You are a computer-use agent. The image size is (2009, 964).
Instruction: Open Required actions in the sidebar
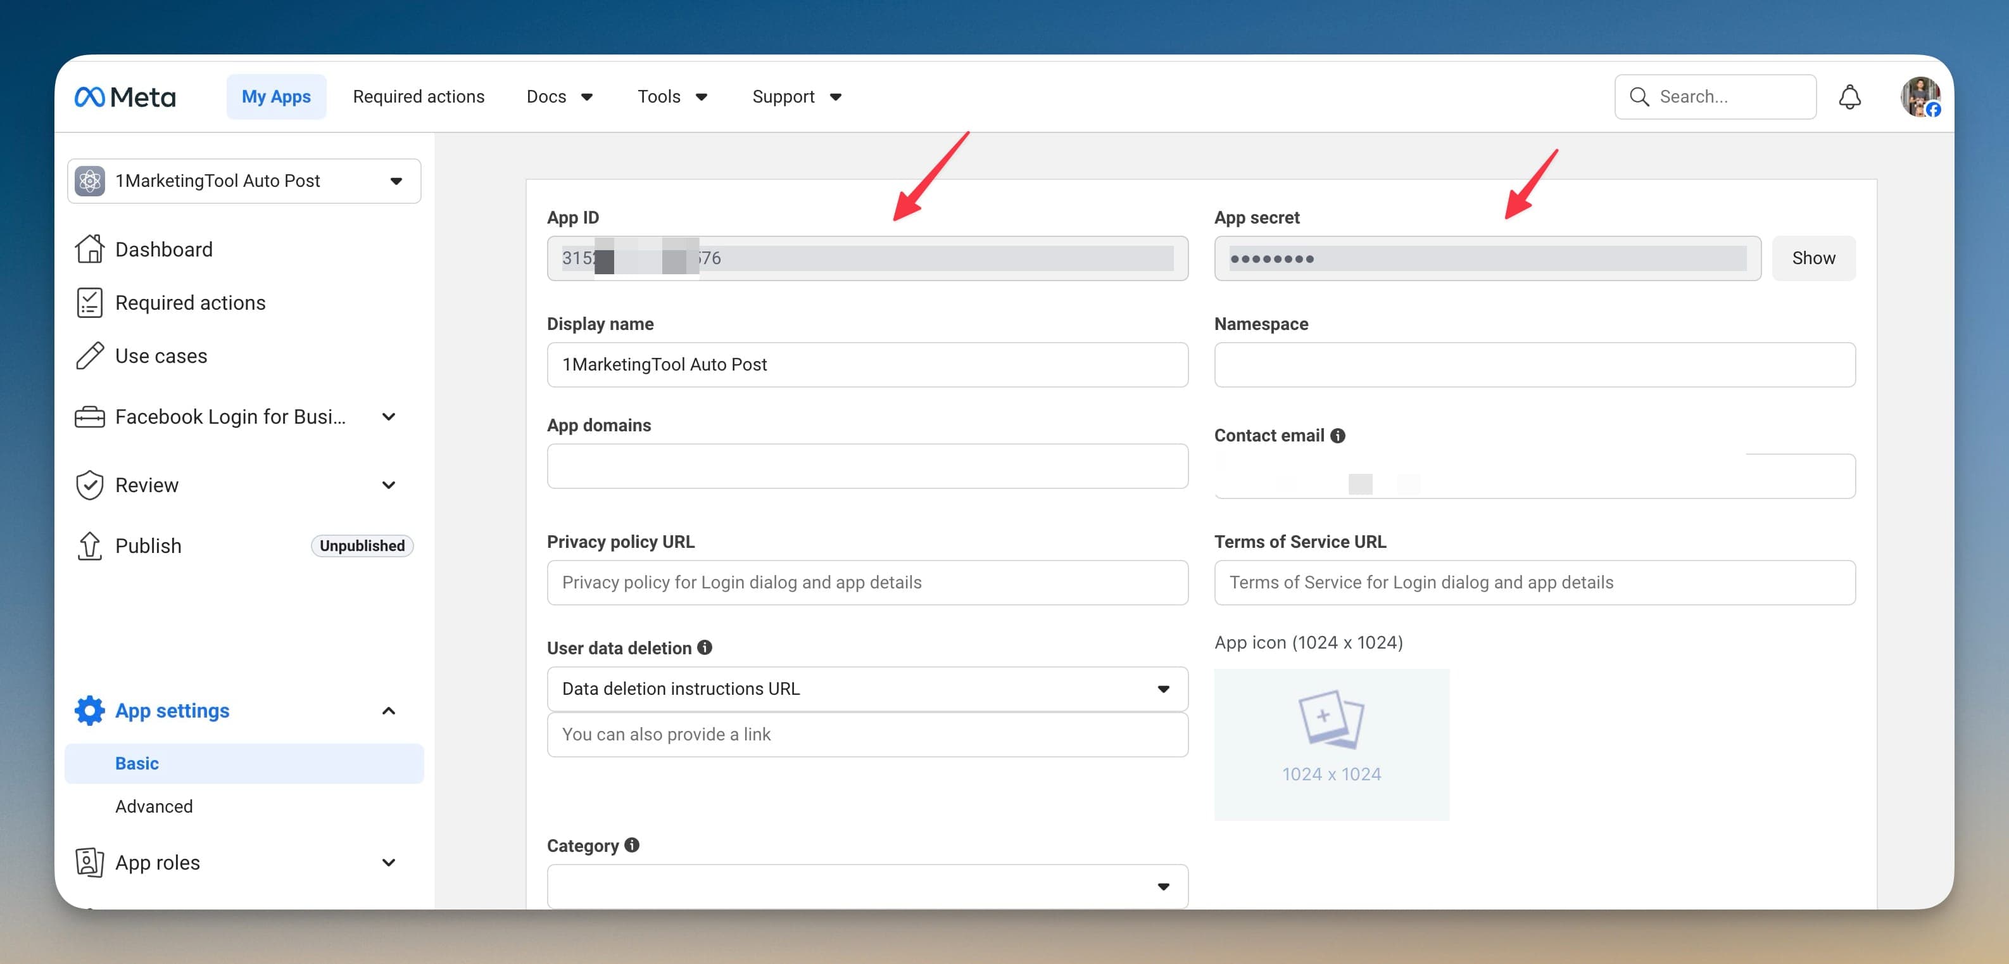click(191, 303)
